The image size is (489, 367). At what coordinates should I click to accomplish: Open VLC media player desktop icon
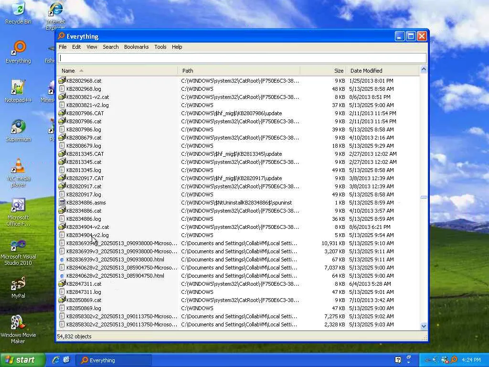tap(19, 173)
